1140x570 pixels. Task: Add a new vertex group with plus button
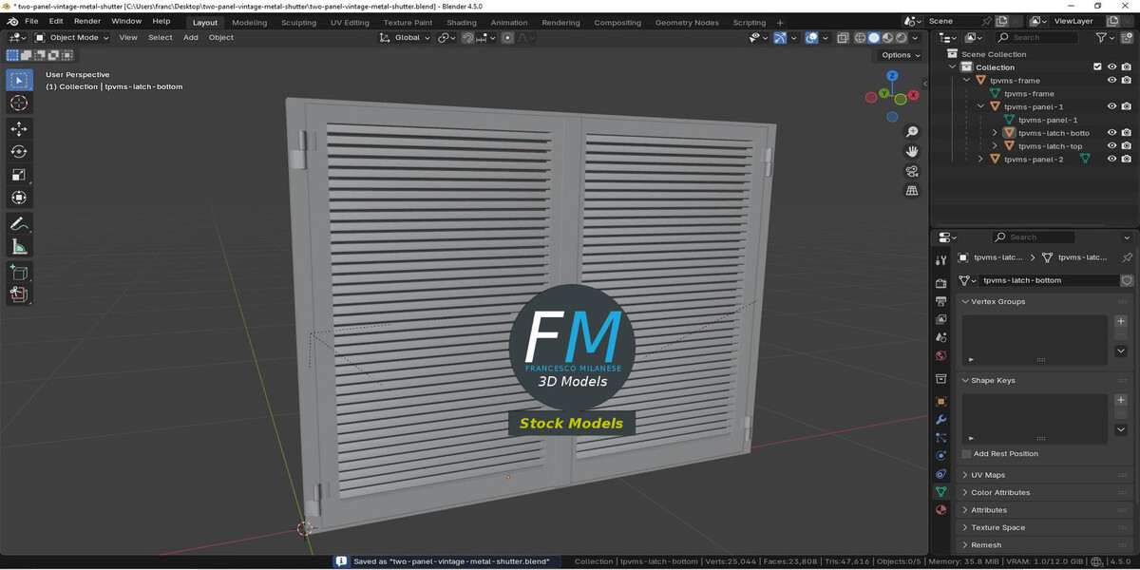click(1121, 321)
